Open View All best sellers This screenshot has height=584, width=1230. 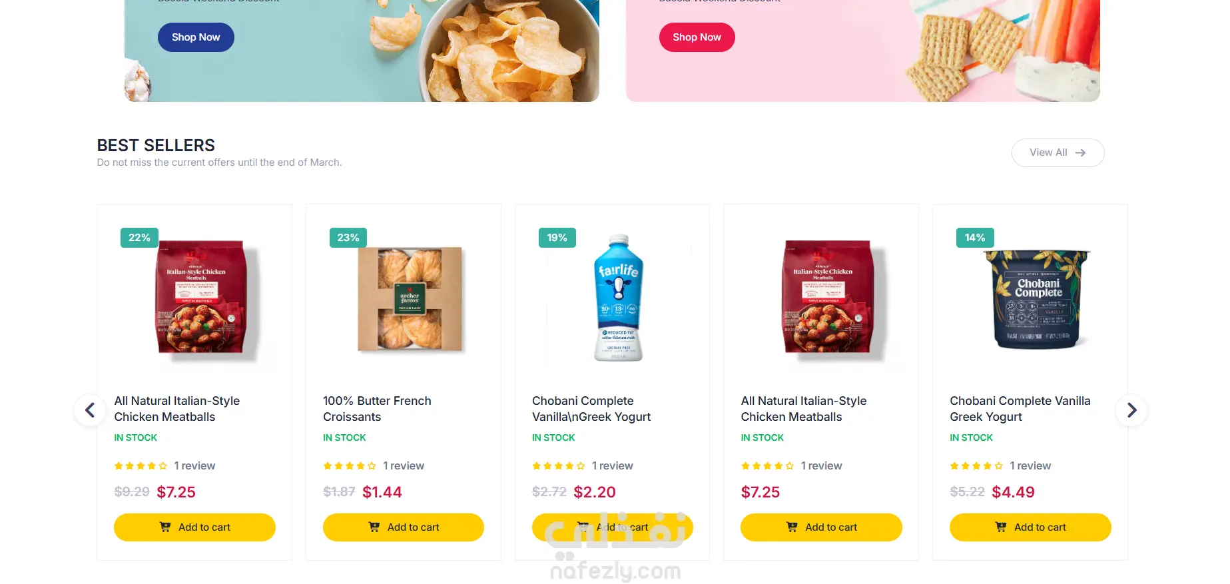(1057, 152)
